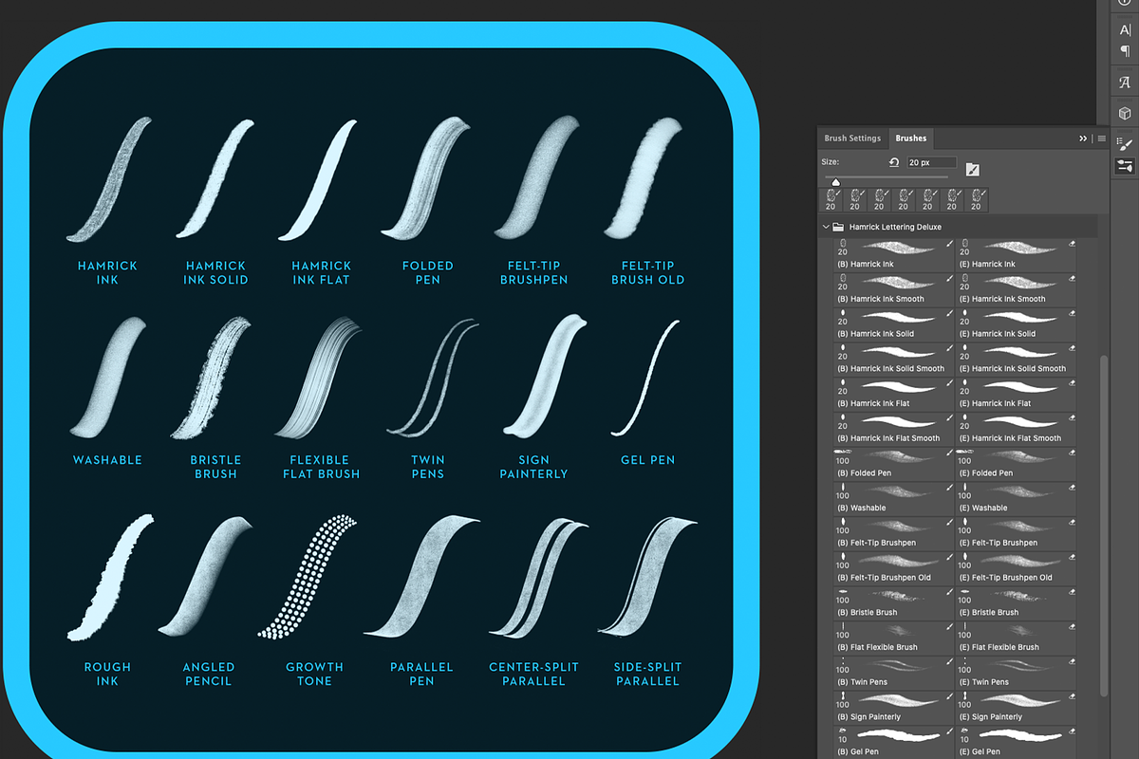Pick the (B) Folded Pen brush
Screen dimensions: 1139x759
click(894, 464)
